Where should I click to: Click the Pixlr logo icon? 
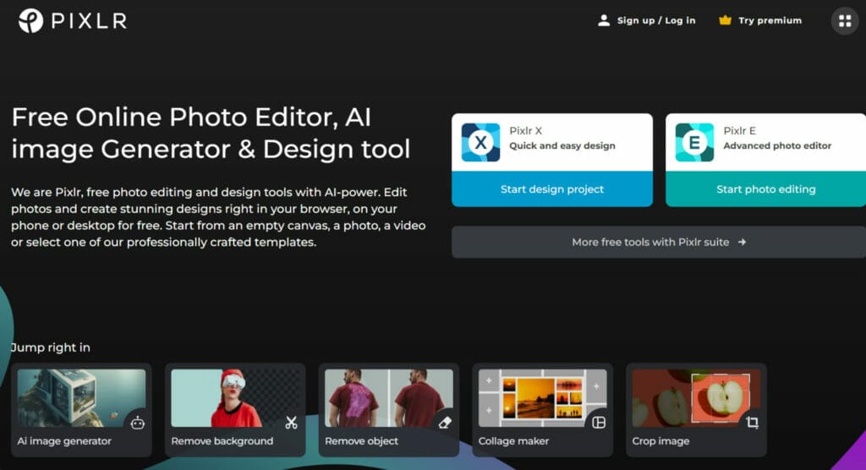coord(31,21)
